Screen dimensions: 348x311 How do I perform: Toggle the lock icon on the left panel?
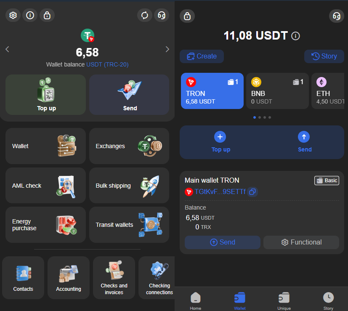pyautogui.click(x=47, y=15)
